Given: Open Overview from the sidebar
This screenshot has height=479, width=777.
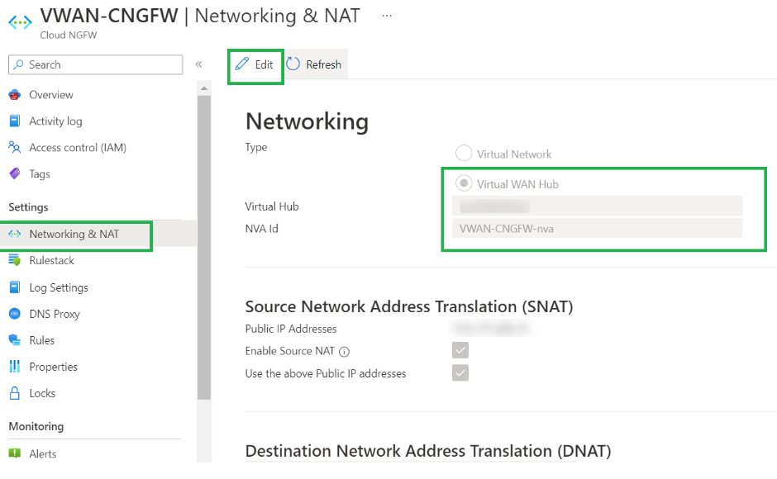Looking at the screenshot, I should [50, 95].
